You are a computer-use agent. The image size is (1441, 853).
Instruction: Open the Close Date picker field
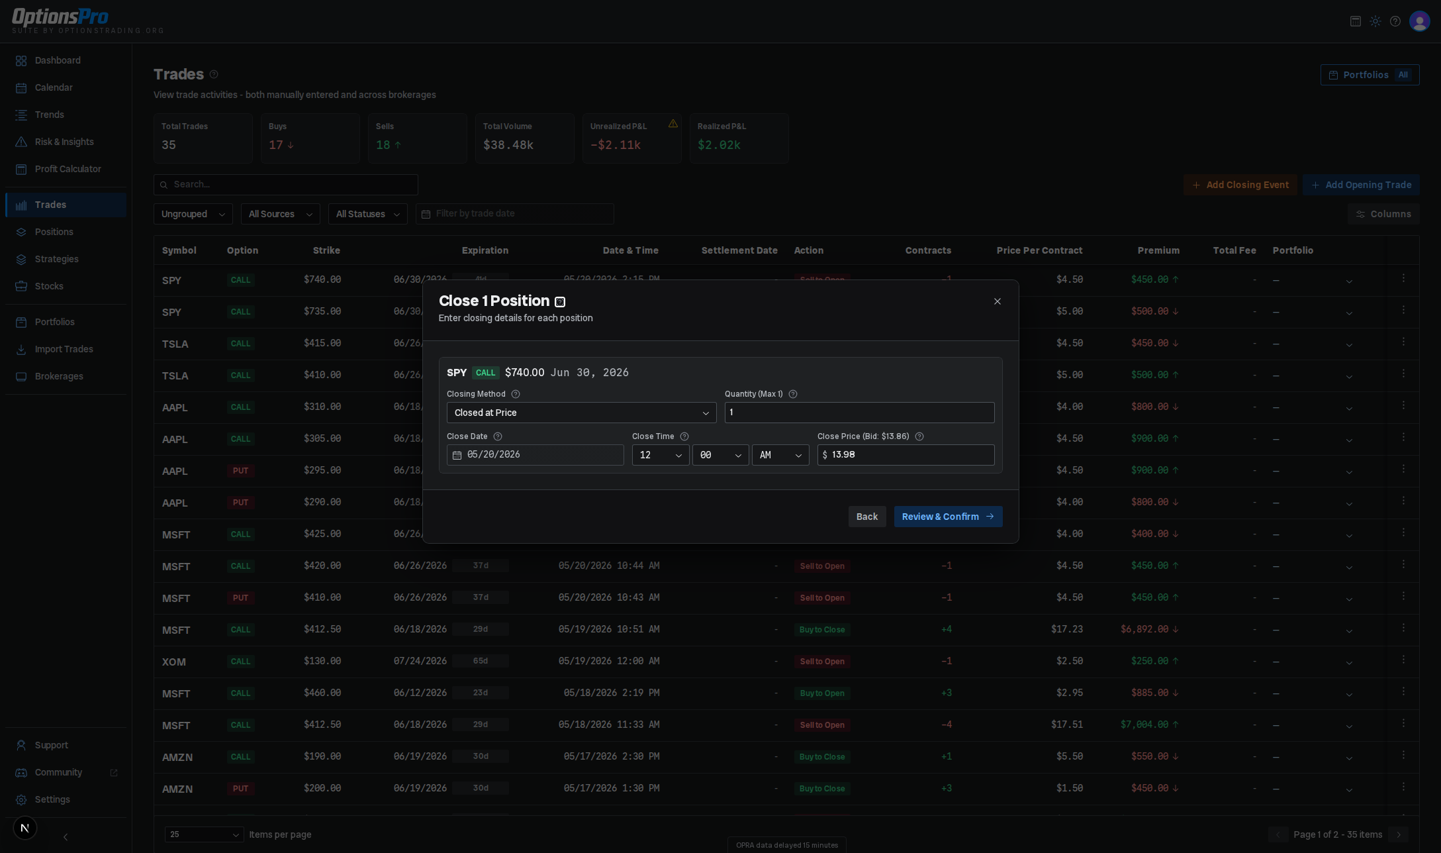pos(535,455)
